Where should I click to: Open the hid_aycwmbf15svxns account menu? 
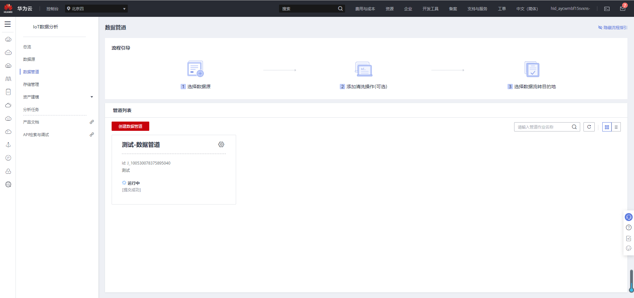(x=570, y=9)
